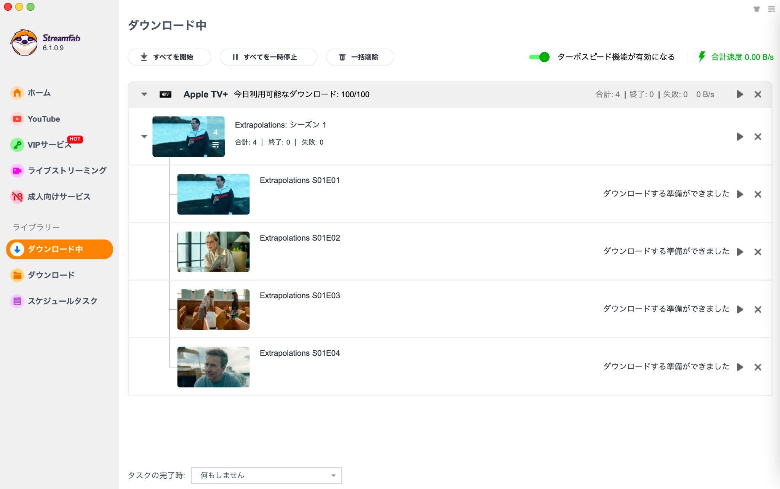Remove the Apple TV+ download group
This screenshot has width=780, height=489.
click(758, 94)
